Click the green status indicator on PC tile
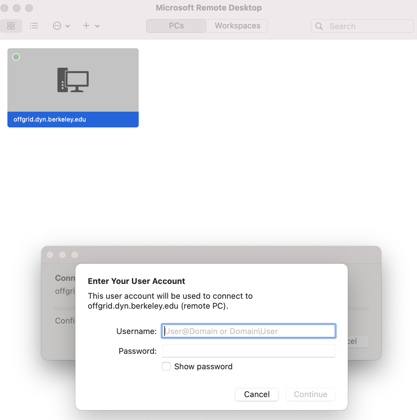The width and height of the screenshot is (417, 420). pyautogui.click(x=16, y=57)
